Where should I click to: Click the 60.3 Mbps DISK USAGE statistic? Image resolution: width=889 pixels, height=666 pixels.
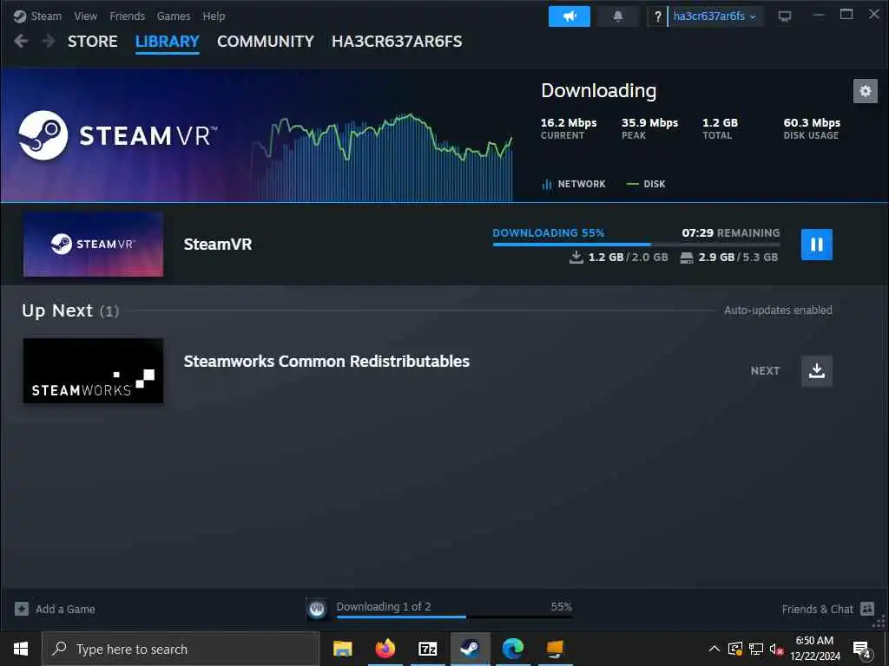812,128
